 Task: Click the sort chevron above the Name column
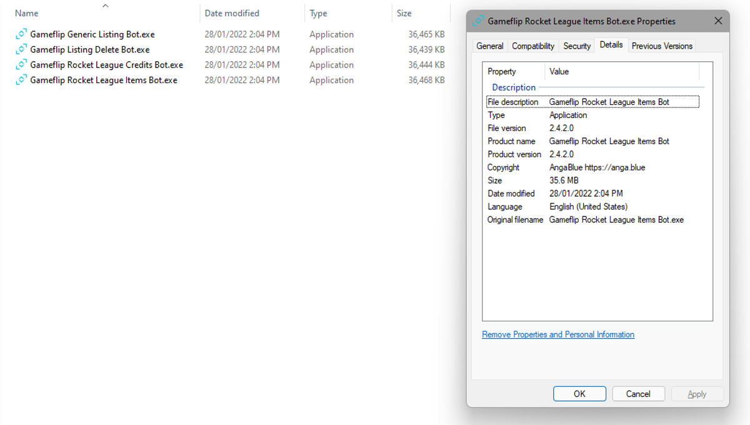105,5
